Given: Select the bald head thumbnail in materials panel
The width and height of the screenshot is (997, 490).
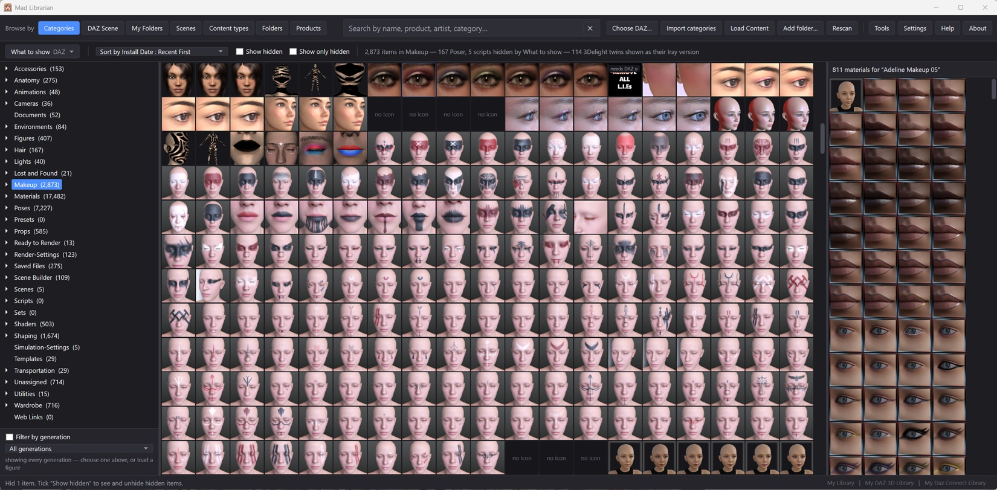Looking at the screenshot, I should coord(845,95).
